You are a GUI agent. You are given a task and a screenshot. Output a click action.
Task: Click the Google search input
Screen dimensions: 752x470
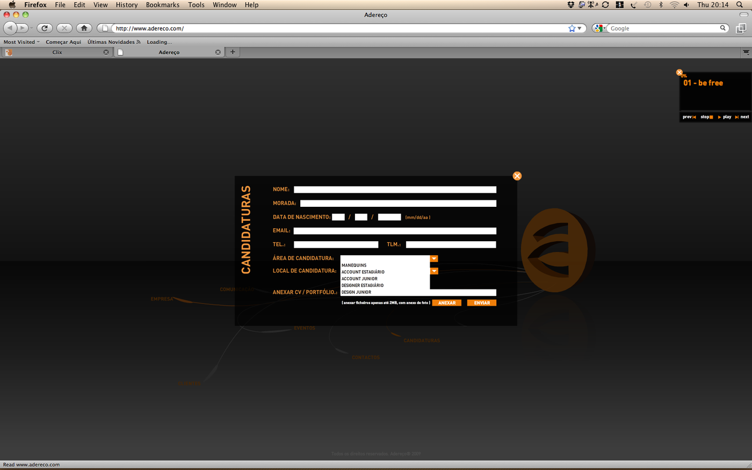coord(663,28)
